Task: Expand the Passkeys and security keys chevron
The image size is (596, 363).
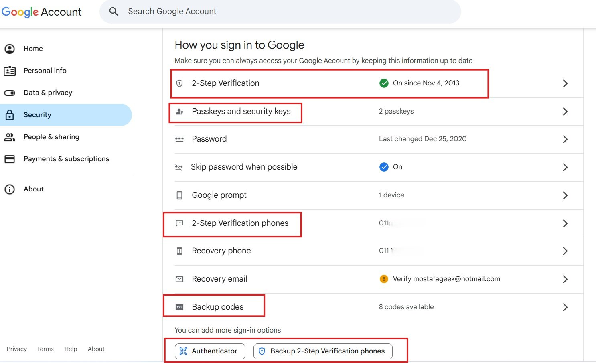Action: click(x=565, y=112)
